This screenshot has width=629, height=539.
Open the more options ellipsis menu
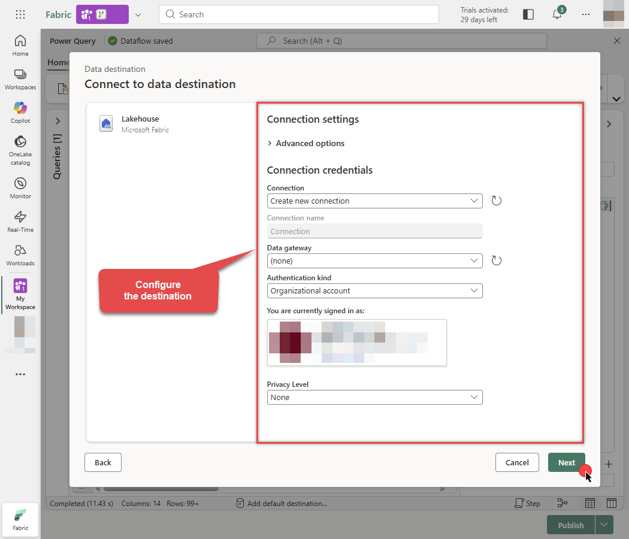[x=585, y=14]
